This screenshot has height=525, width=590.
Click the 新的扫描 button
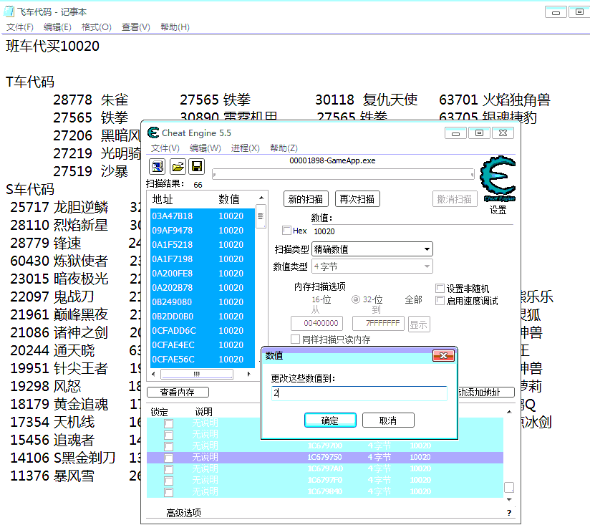[305, 198]
